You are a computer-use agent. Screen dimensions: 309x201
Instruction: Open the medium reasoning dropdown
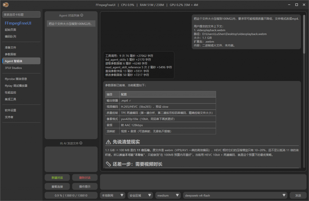coord(168,196)
